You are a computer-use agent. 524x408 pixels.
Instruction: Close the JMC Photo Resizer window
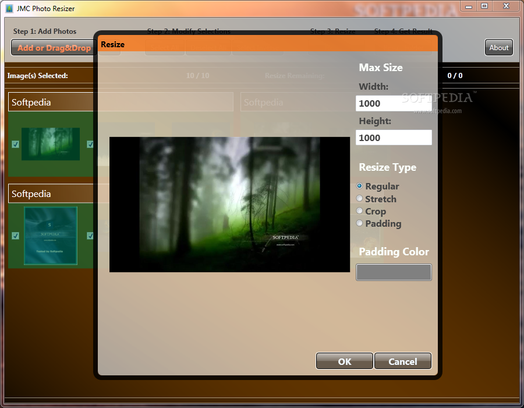point(507,6)
